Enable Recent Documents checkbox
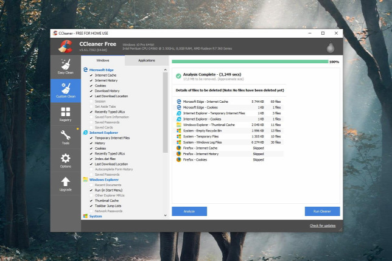Screen dimensions: 392x261 pyautogui.click(x=91, y=185)
